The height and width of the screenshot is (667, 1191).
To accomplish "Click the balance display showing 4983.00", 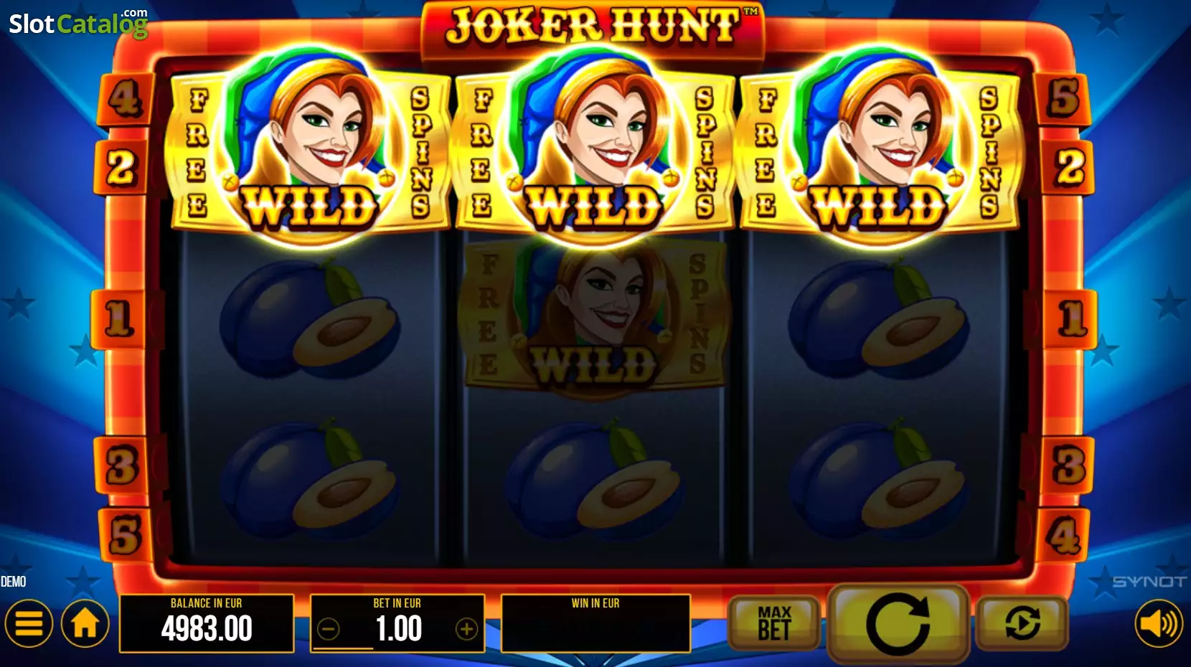I will (x=207, y=623).
